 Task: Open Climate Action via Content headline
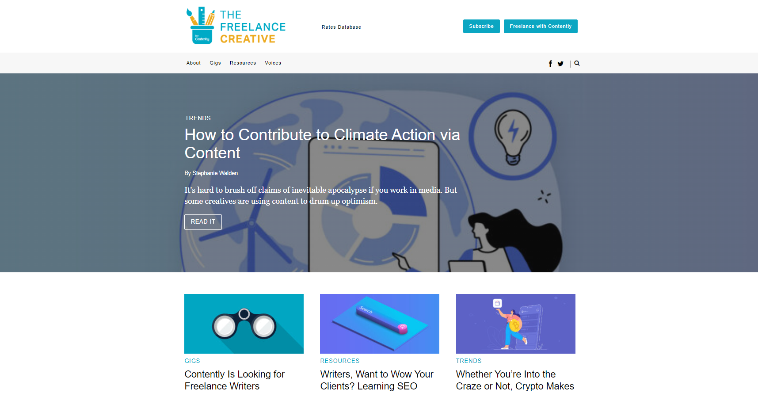pos(322,144)
